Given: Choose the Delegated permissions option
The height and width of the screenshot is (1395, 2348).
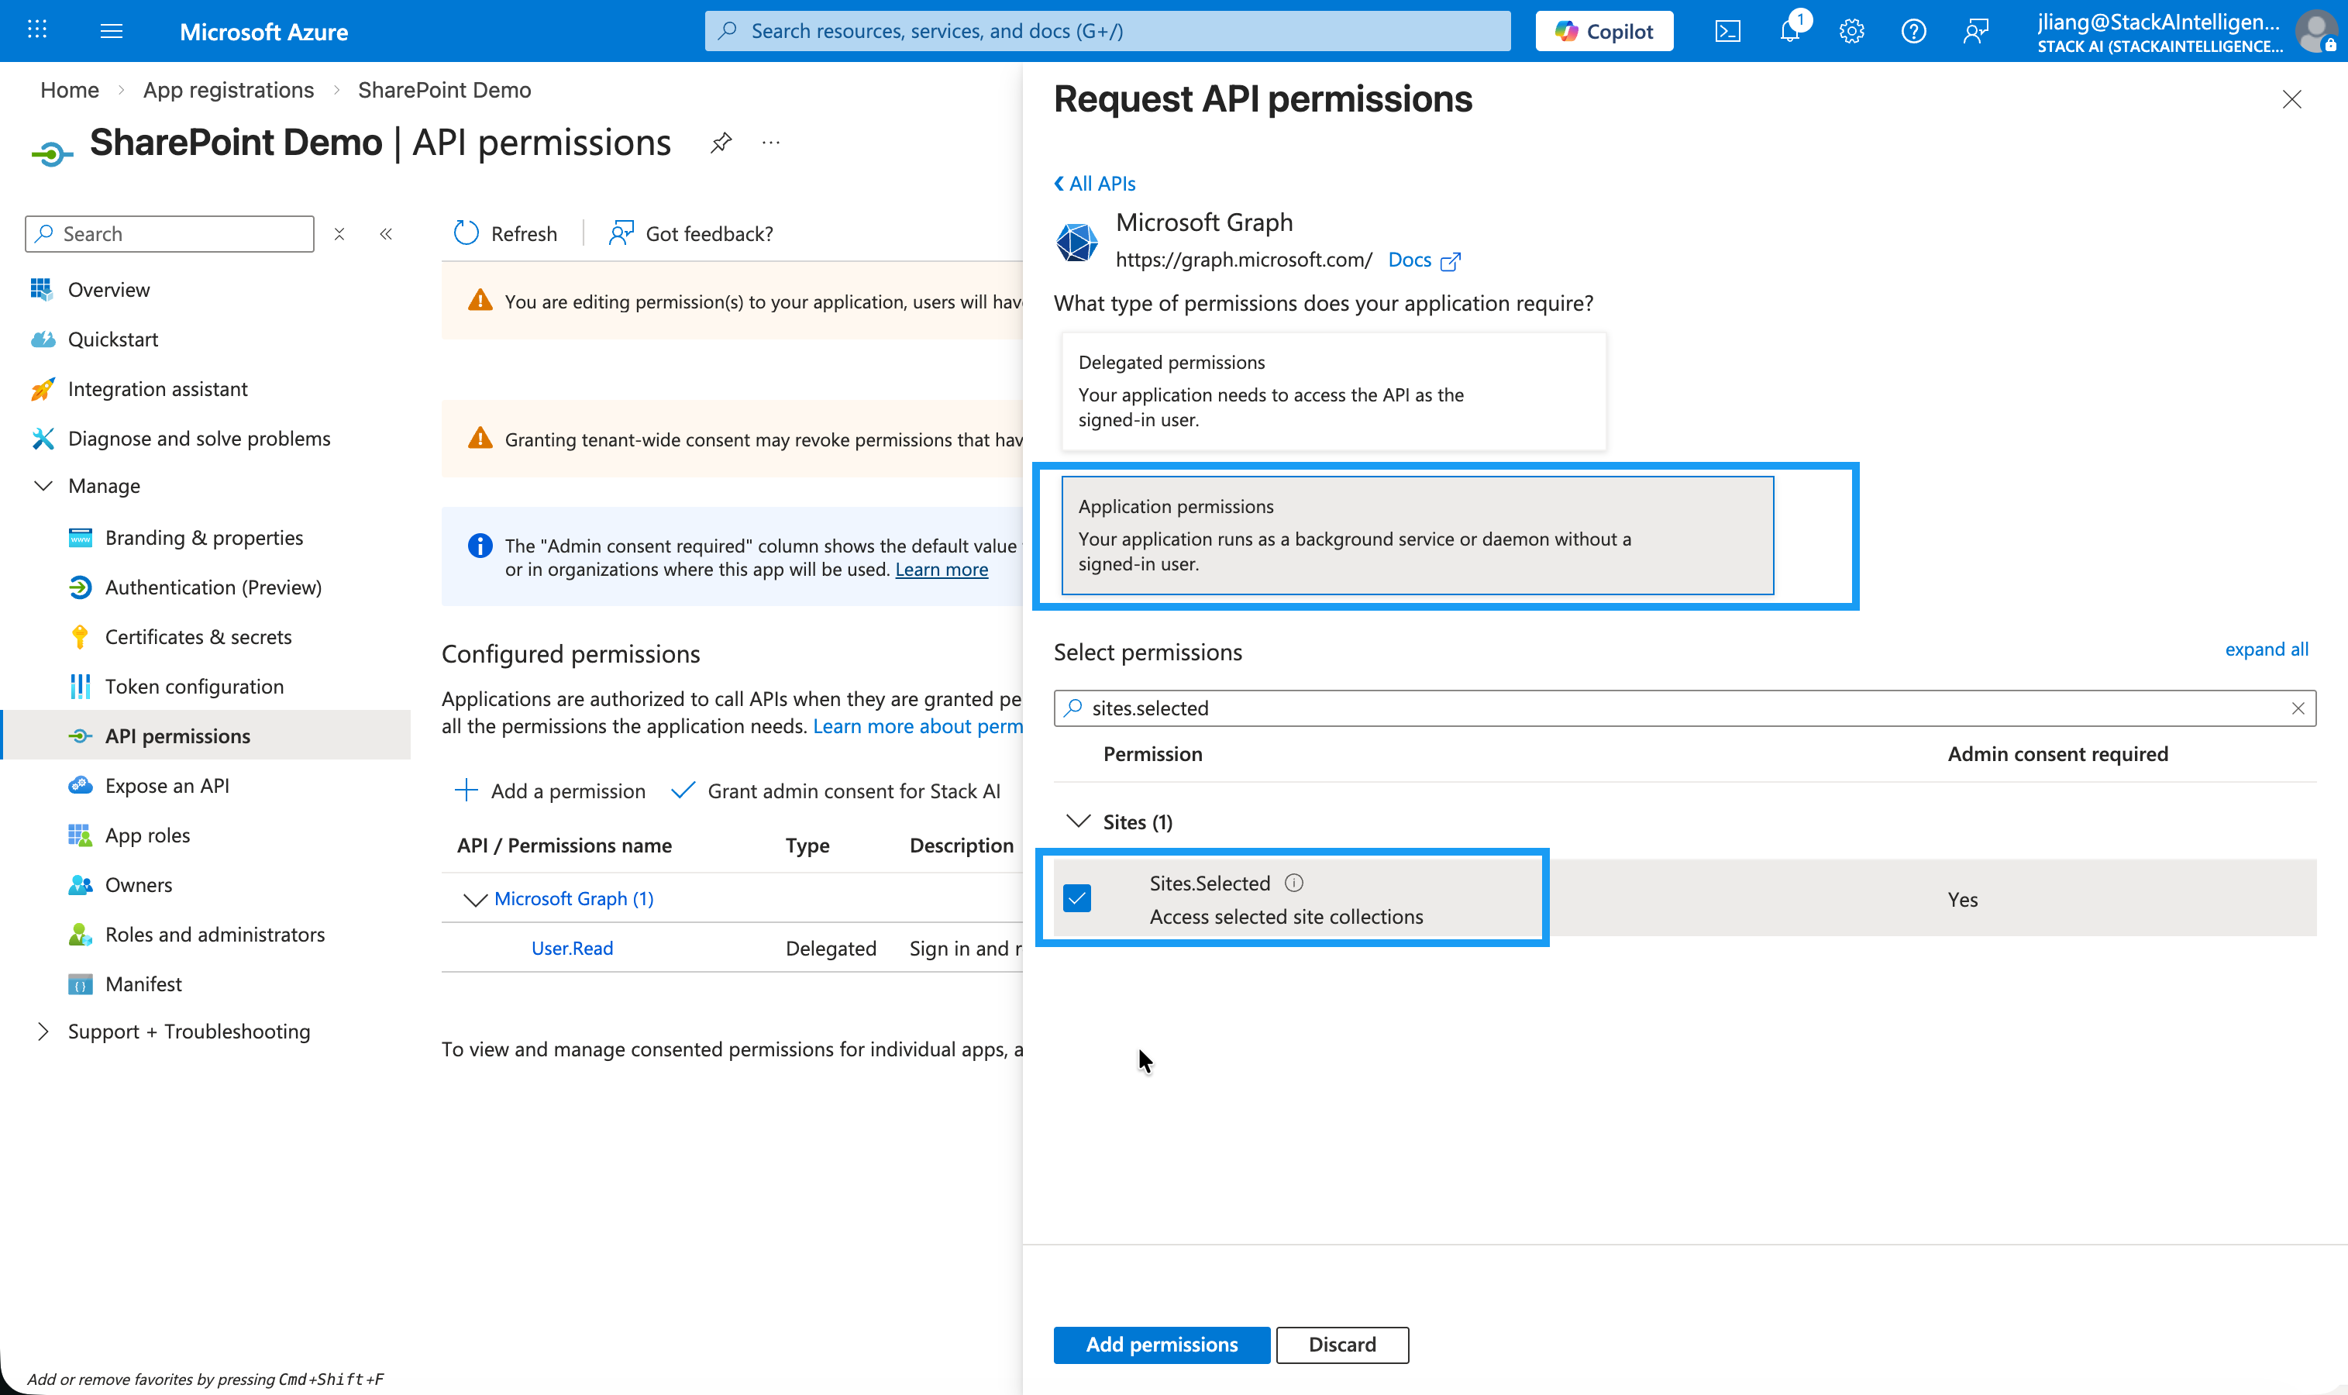Looking at the screenshot, I should (1333, 391).
